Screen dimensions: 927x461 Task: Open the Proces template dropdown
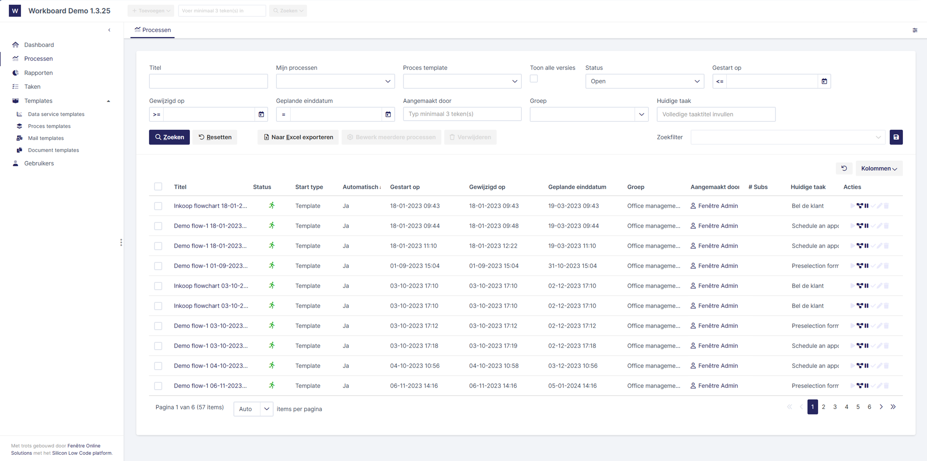point(462,81)
